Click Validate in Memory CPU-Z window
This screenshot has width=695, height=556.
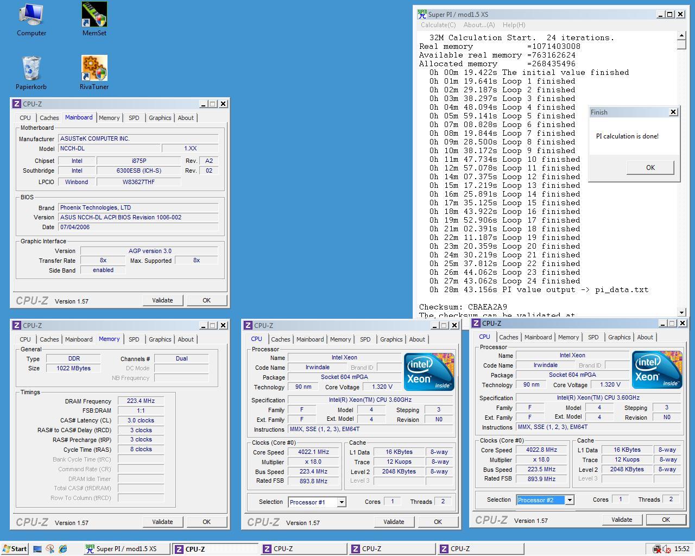(x=162, y=522)
